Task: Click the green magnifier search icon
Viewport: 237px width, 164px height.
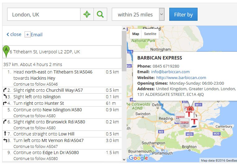Action: (x=100, y=14)
